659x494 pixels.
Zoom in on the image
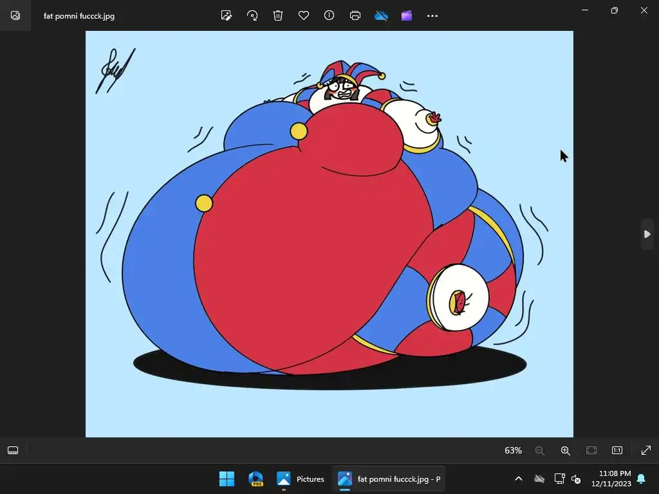pos(565,450)
